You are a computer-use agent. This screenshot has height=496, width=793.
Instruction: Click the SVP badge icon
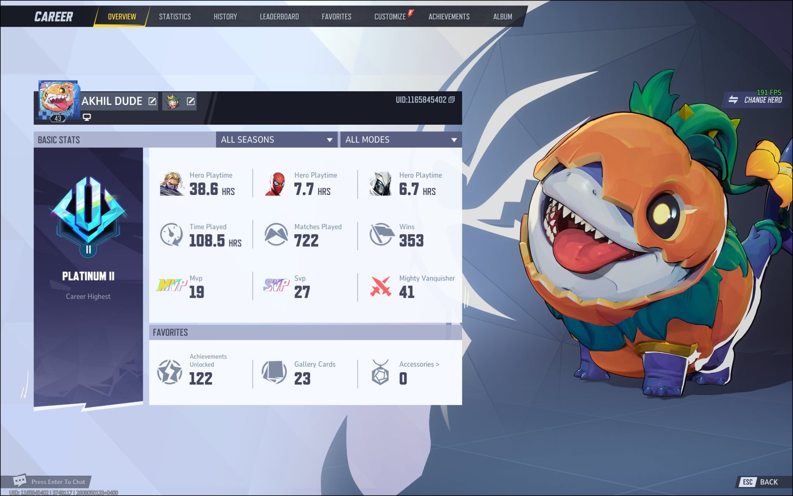[276, 285]
